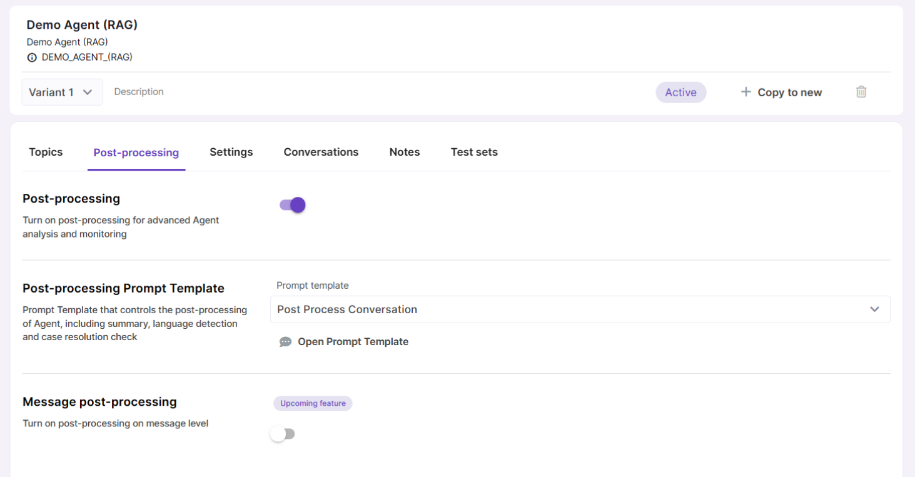Open Prompt Template link
Screen dimensions: 915x477
point(353,342)
